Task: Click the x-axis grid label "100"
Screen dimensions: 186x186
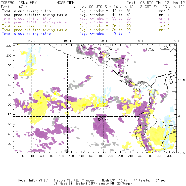Action: (62, 156)
